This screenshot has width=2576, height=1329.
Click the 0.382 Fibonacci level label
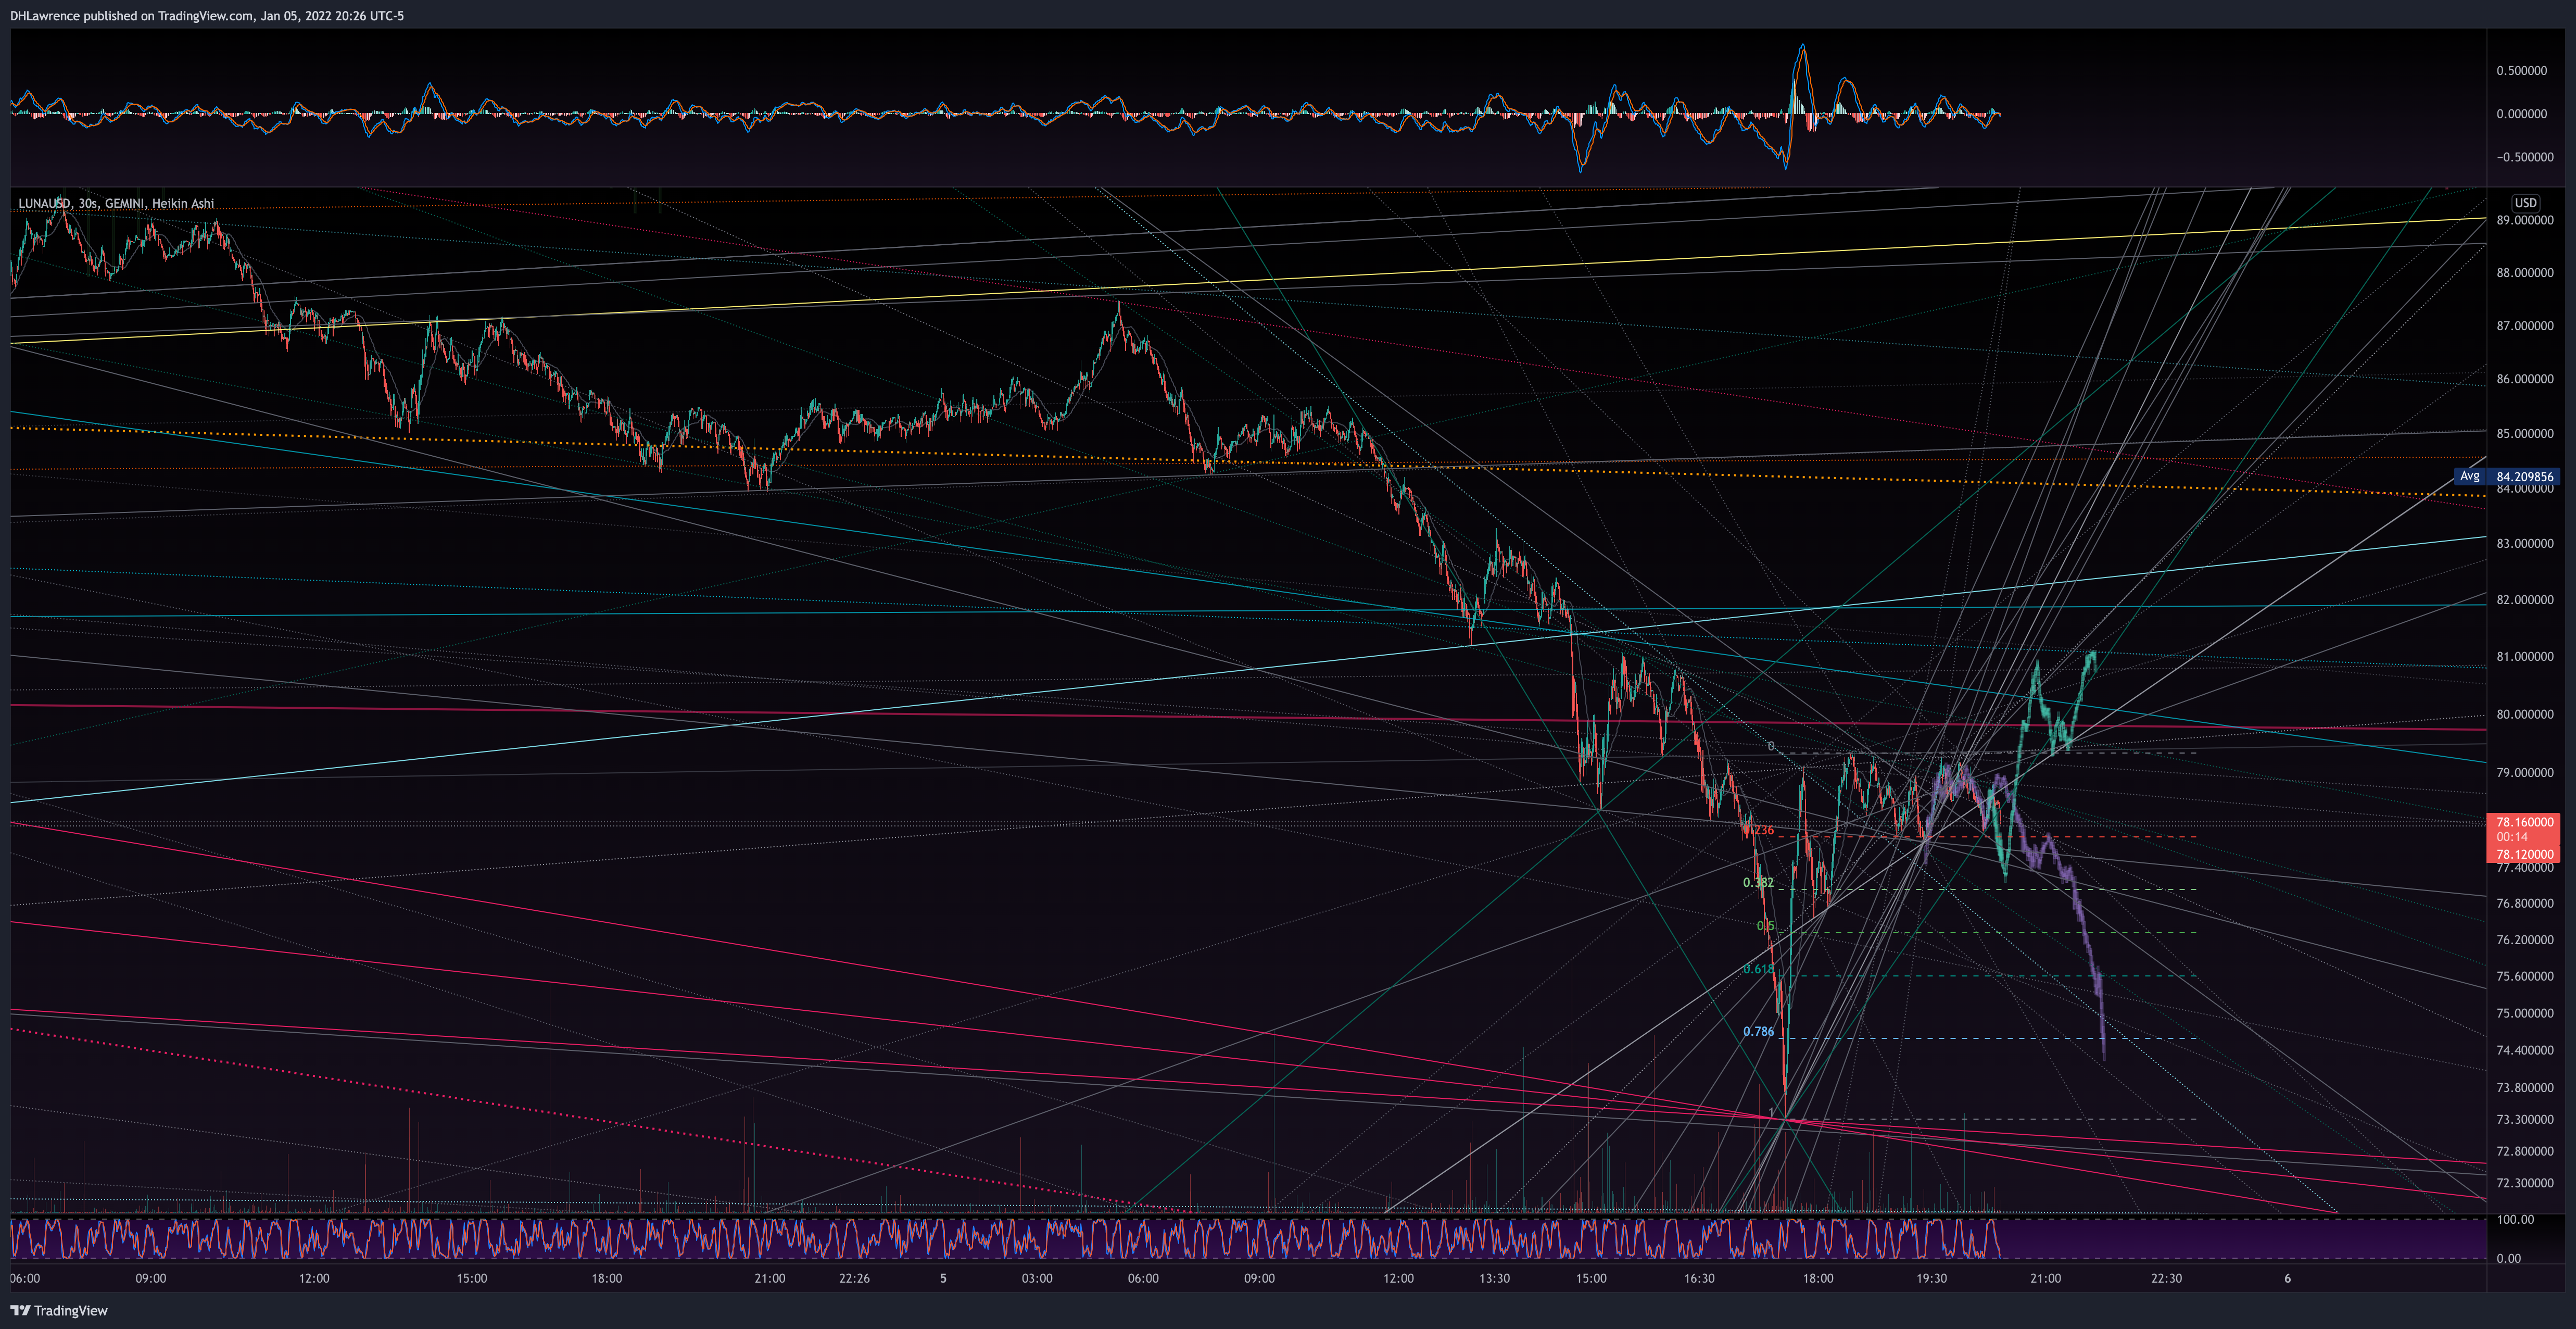(x=1758, y=882)
